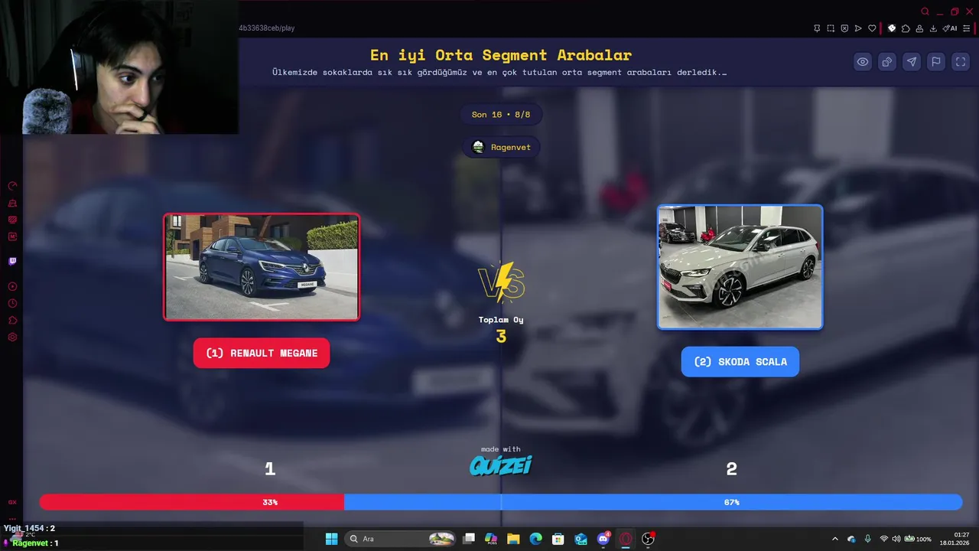This screenshot has height=551, width=979.
Task: Vote for (1) RENAULT MEGANE button
Action: pos(262,353)
